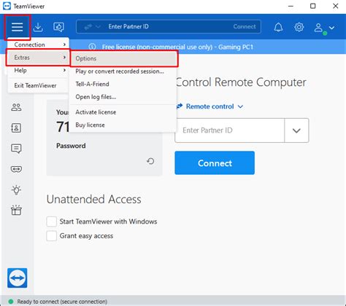
Task: Expand the Remote control mode dropdown
Action: (x=240, y=106)
